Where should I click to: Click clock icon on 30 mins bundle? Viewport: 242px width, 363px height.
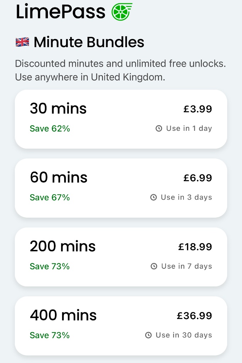(x=159, y=129)
